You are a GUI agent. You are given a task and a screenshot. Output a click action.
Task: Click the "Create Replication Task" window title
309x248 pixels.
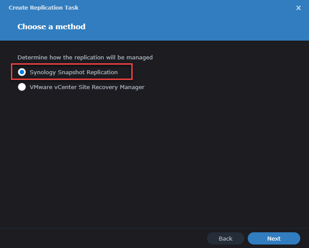[44, 8]
